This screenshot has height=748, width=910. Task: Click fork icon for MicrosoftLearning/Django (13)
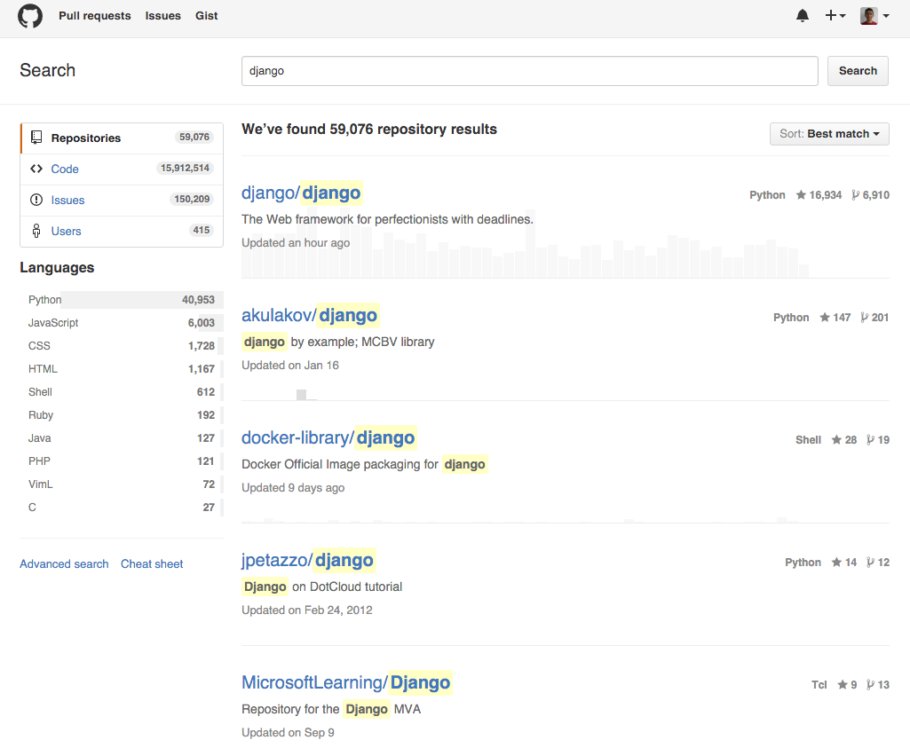pos(871,685)
